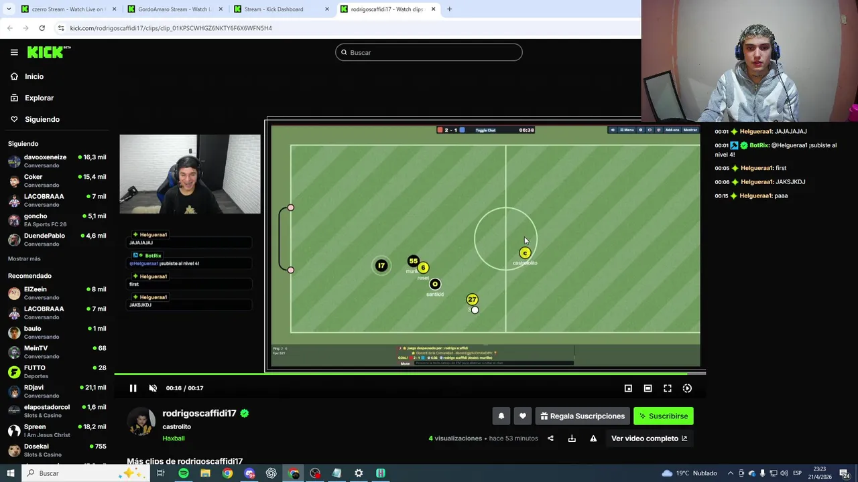Show hidden system tray icons
This screenshot has height=482, width=858.
click(731, 473)
